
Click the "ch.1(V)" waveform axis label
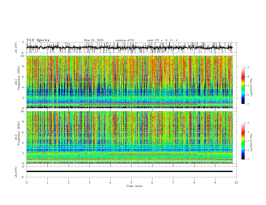[16, 48]
